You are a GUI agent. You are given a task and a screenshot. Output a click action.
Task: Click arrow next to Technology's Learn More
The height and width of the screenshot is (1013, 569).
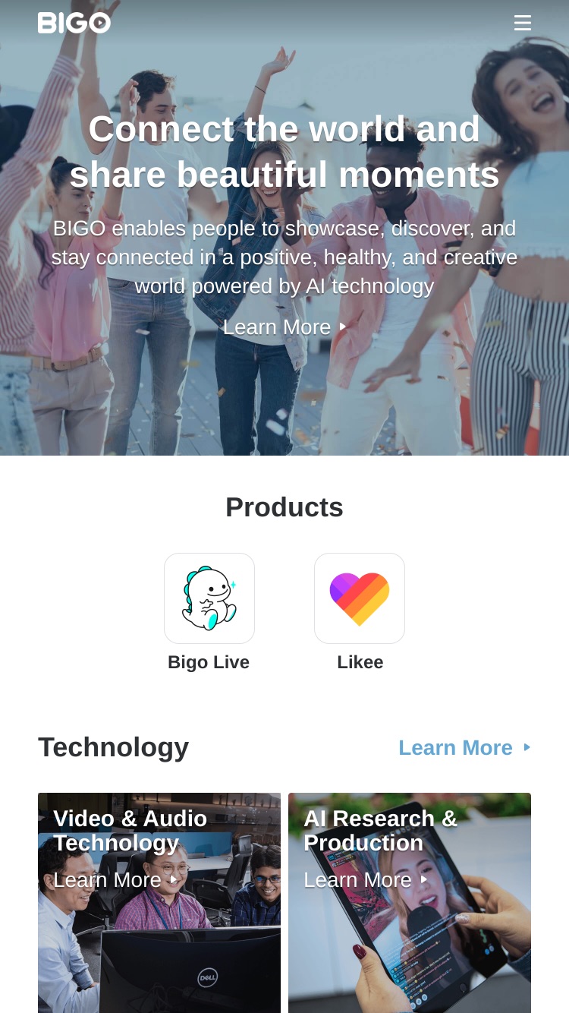tap(527, 747)
